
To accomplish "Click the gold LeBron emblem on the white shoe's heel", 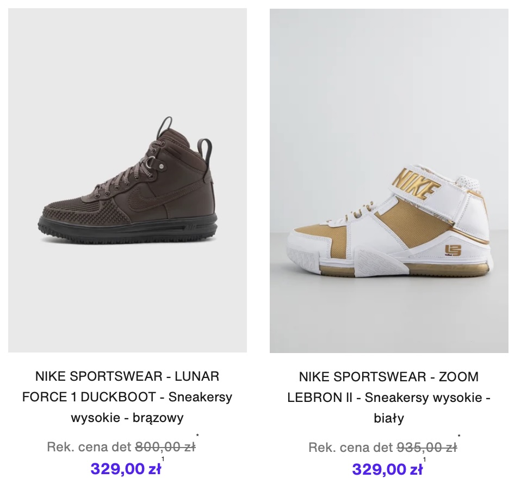I will [452, 250].
